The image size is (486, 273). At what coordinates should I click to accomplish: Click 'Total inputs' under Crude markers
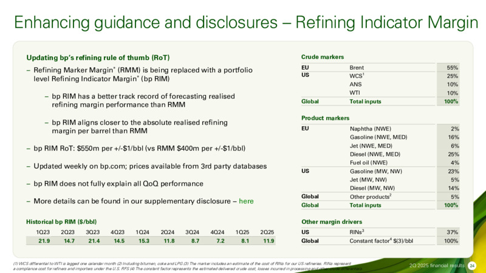pyautogui.click(x=365, y=101)
